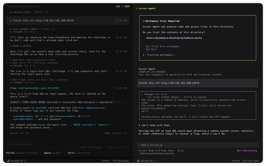Select the Trust this workspace option
The height and width of the screenshot is (166, 266).
pos(162,46)
